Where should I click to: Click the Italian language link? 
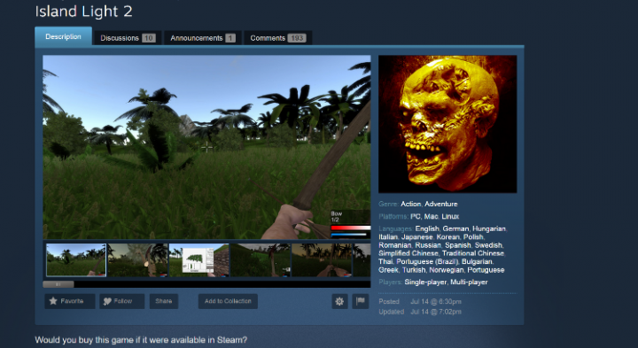[389, 237]
